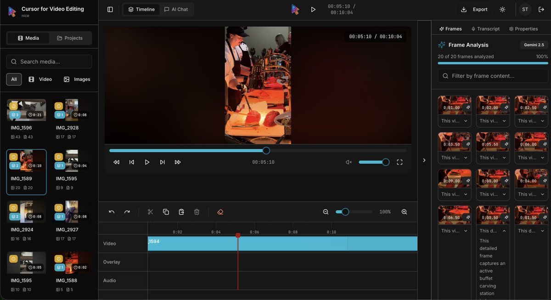Click the video seek bar handle
551x300 pixels.
click(x=266, y=150)
